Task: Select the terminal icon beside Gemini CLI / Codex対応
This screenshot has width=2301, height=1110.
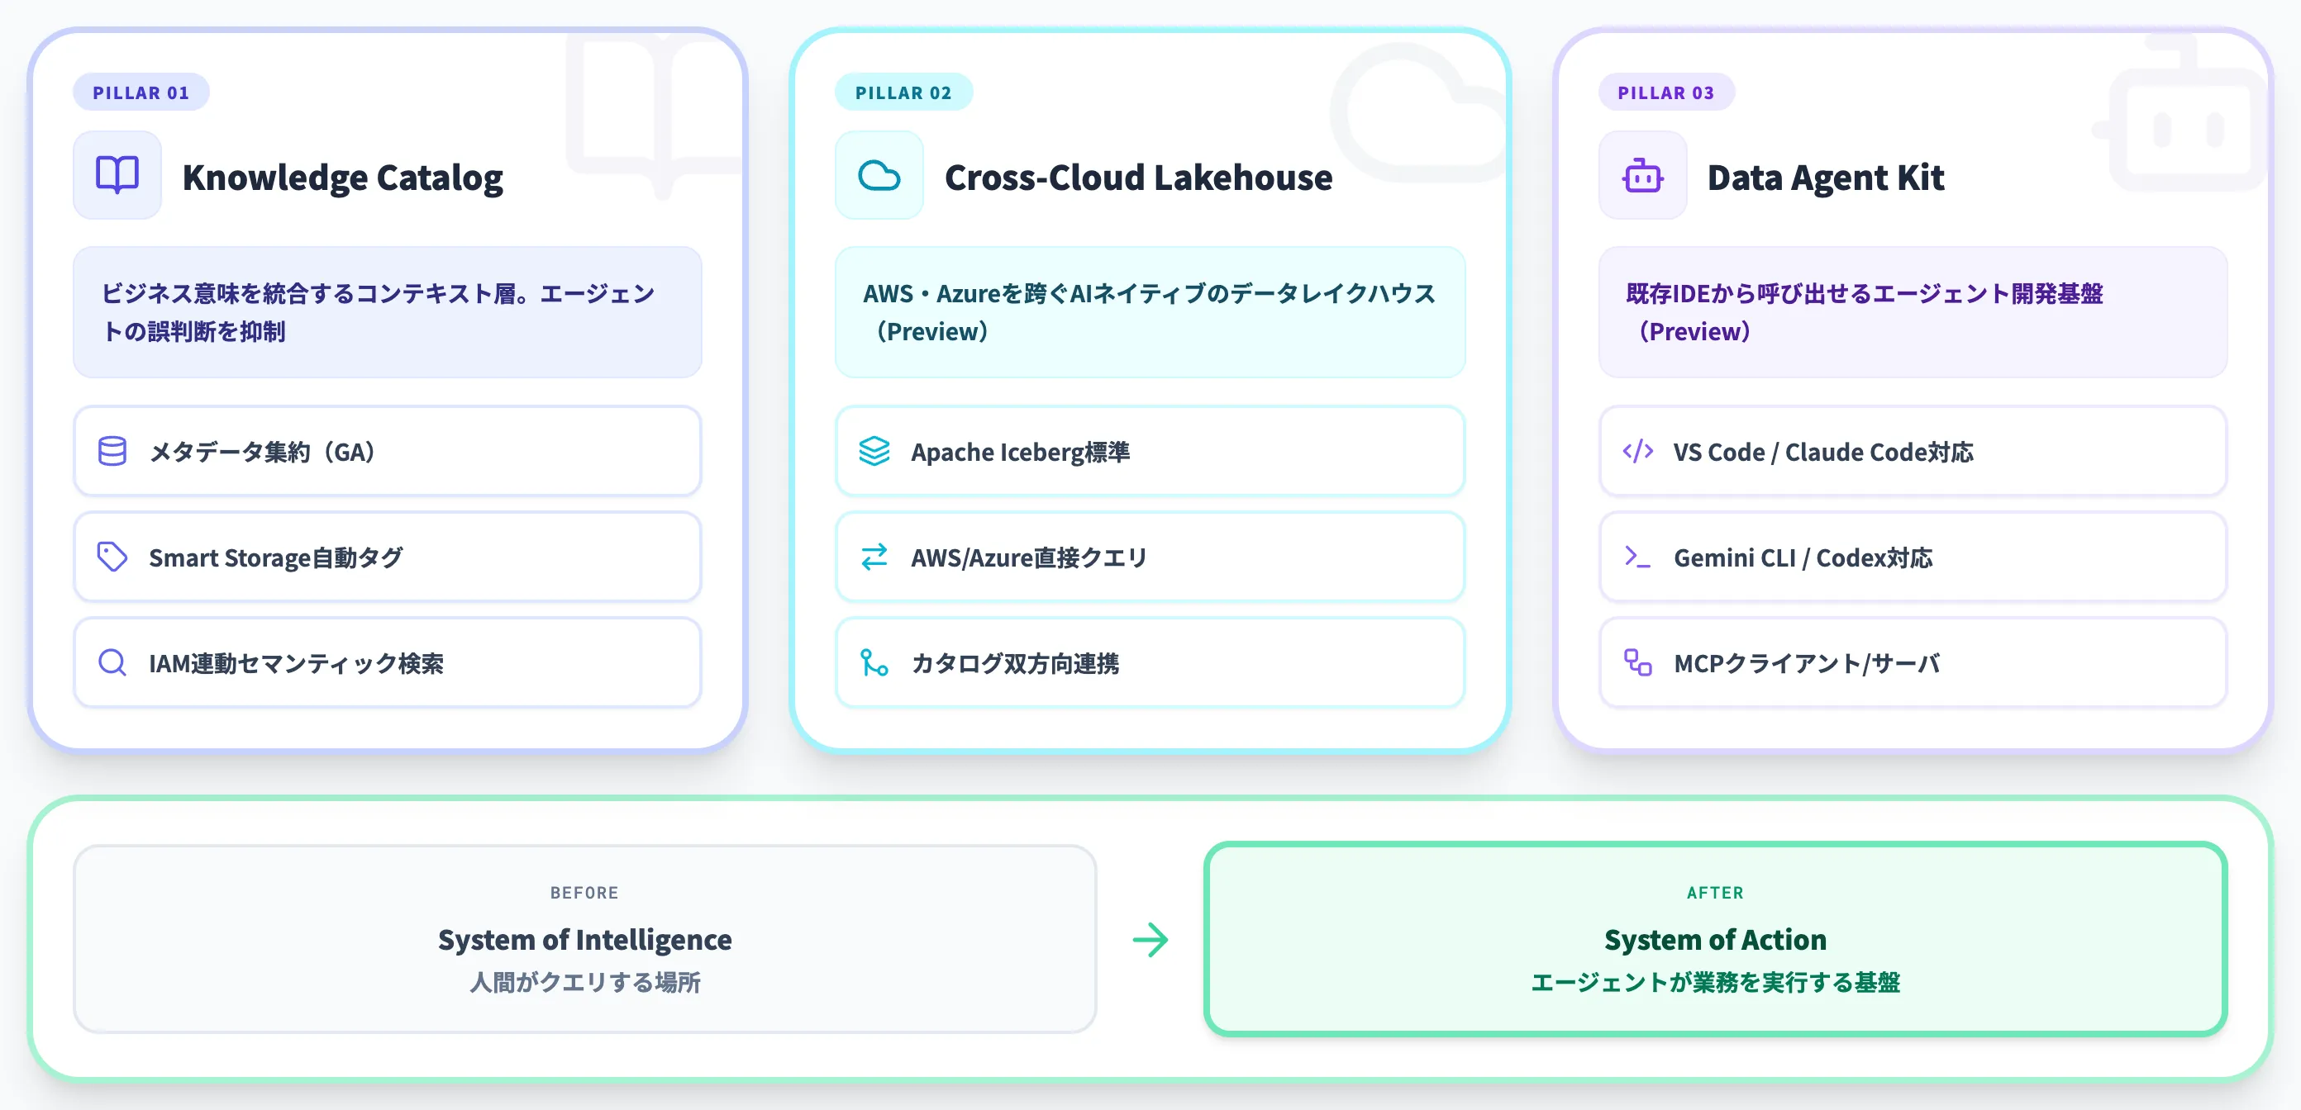Action: point(1638,557)
